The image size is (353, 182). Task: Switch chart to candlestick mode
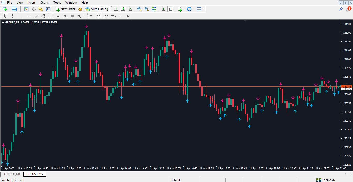(x=123, y=9)
